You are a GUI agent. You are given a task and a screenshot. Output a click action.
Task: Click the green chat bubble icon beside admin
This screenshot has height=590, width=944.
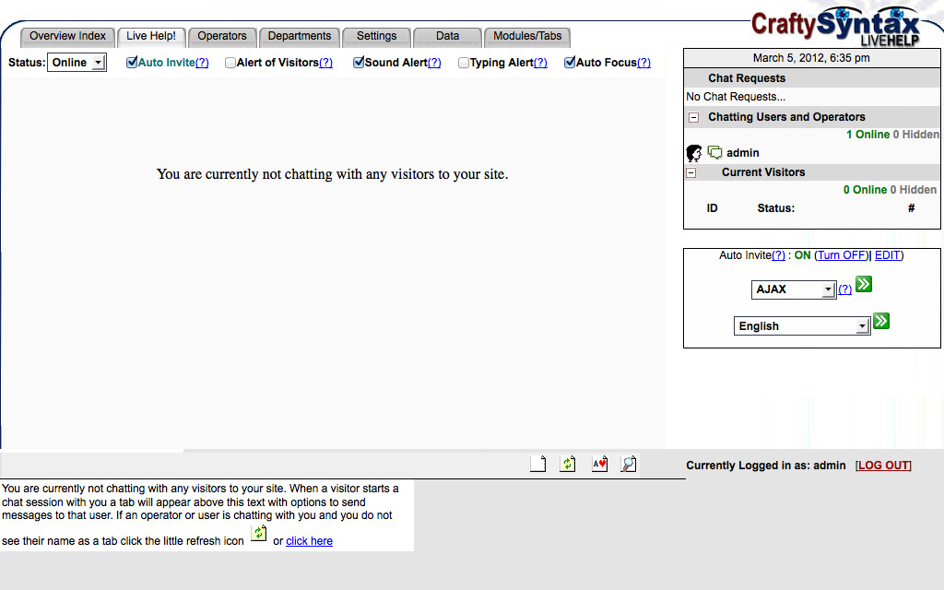click(714, 153)
